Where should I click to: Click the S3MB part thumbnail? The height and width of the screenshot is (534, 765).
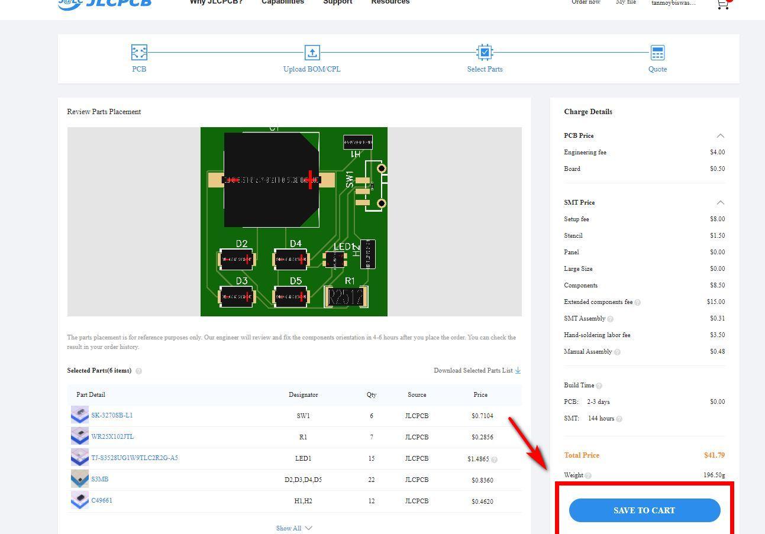coord(79,479)
